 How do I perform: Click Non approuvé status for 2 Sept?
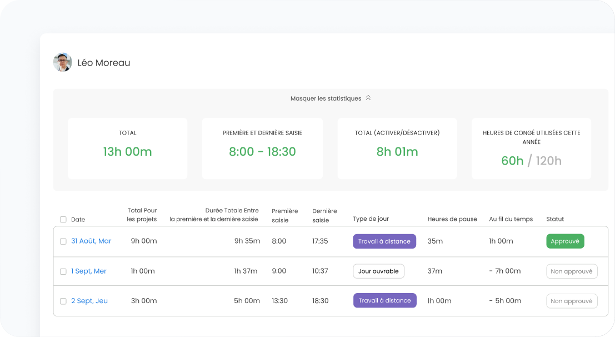click(572, 301)
